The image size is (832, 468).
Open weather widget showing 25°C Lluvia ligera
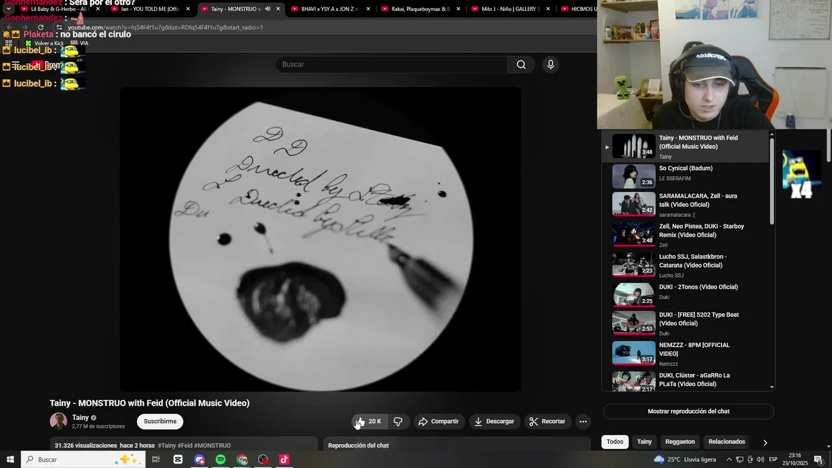click(x=685, y=460)
